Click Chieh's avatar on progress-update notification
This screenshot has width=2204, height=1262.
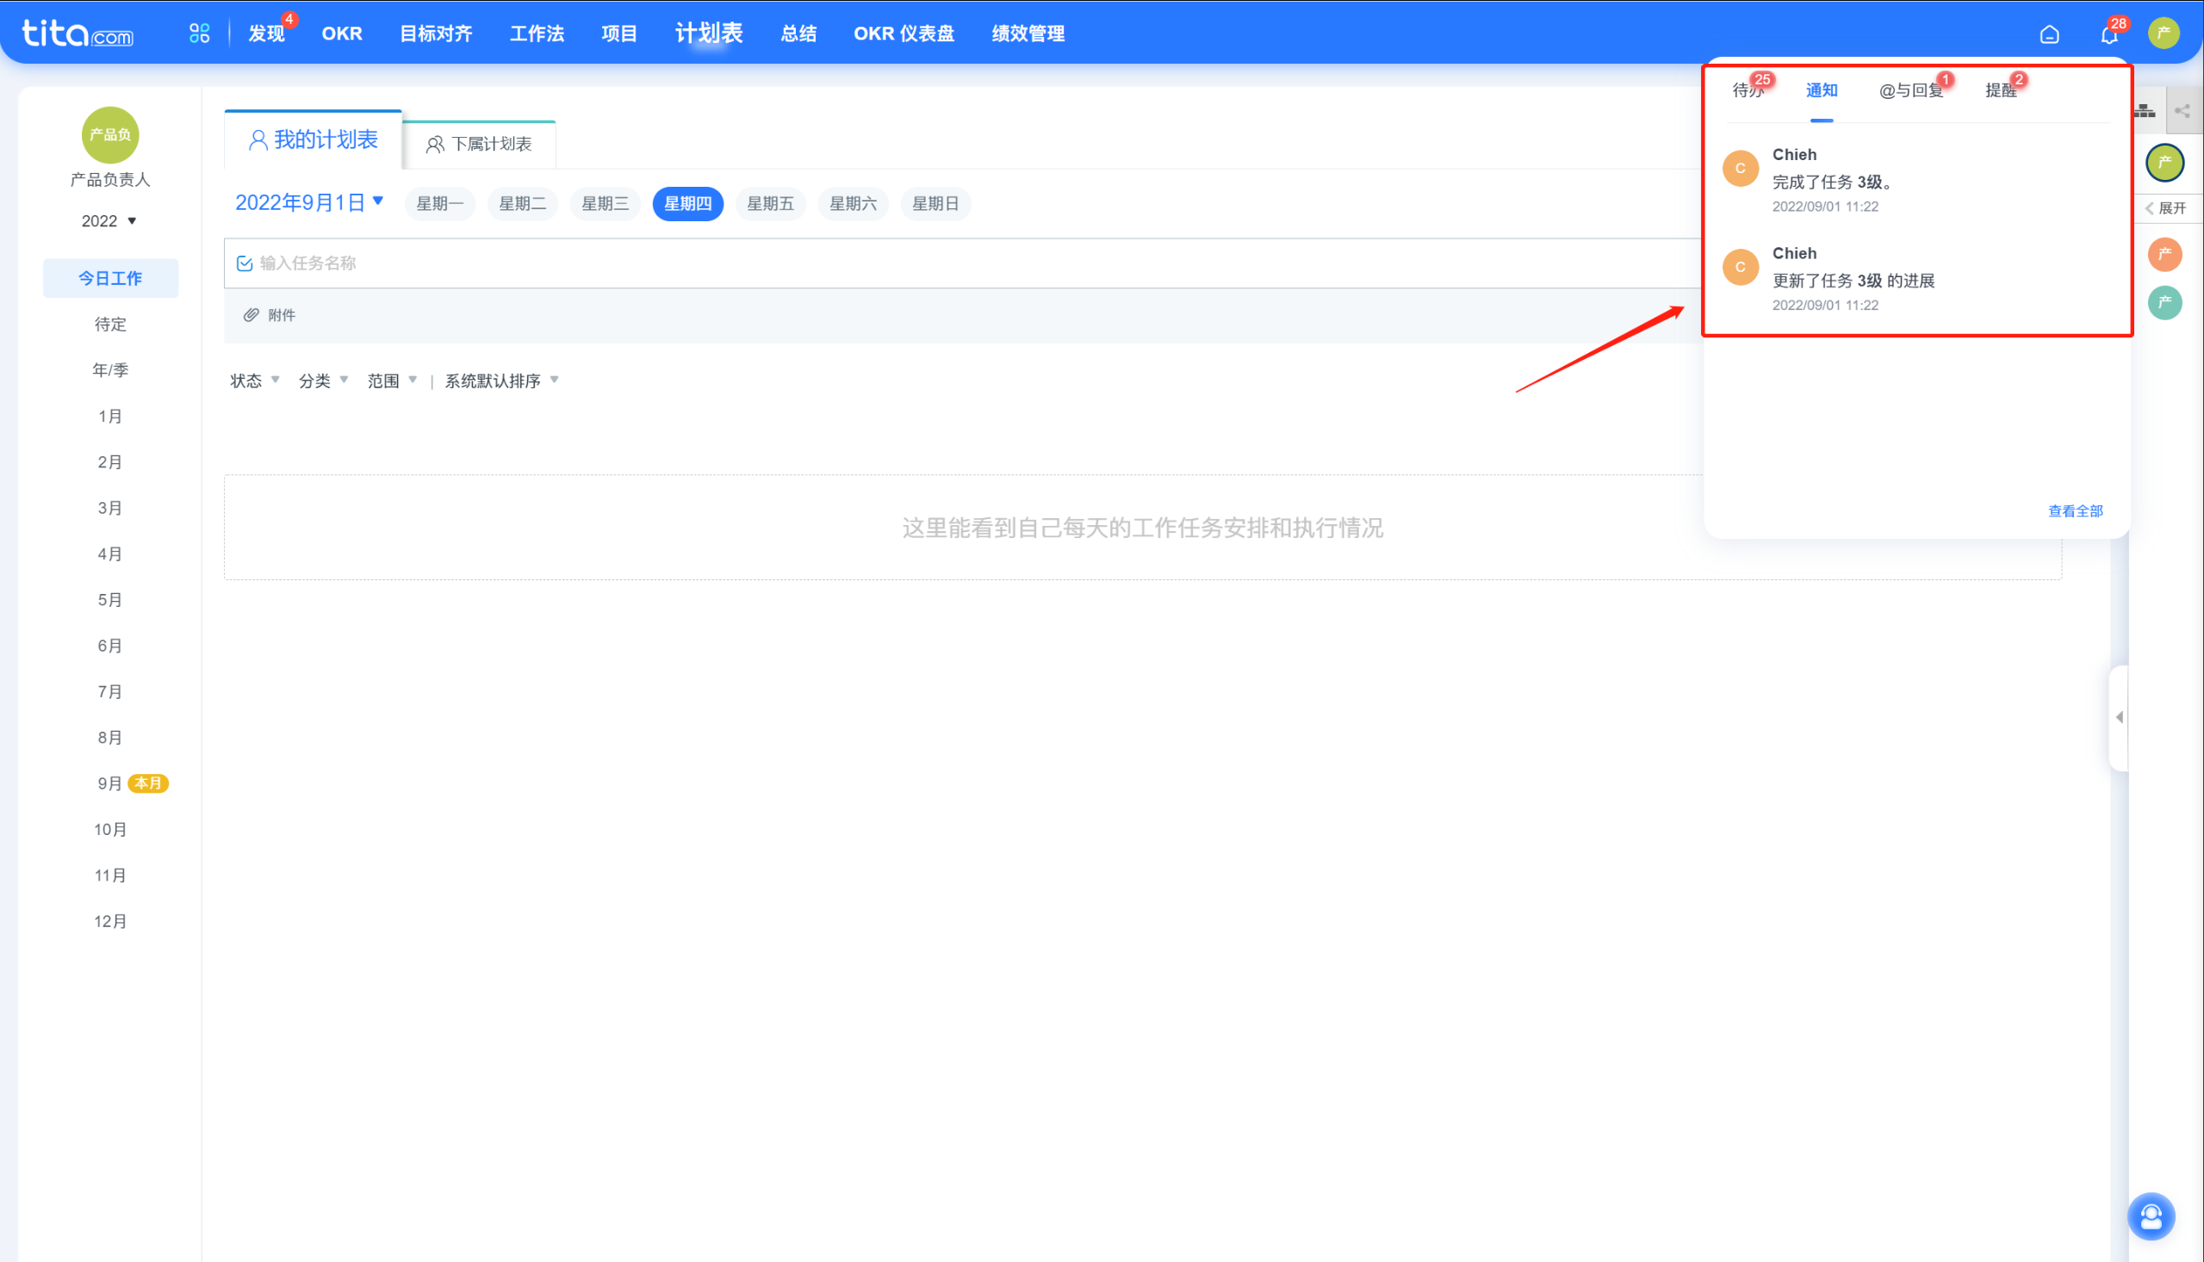[1739, 267]
